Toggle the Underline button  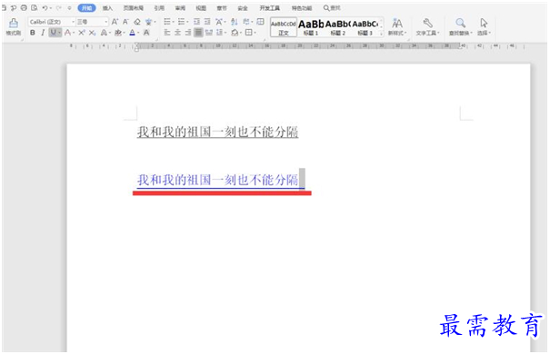tap(53, 33)
